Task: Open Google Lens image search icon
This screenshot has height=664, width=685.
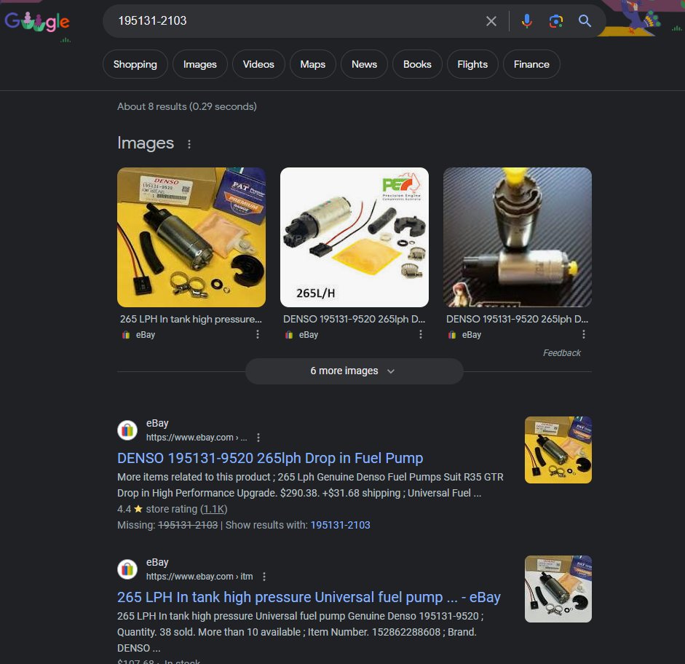Action: [x=555, y=21]
